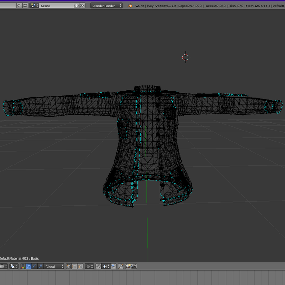
Task: Open the Global transform orientation dropdown
Action: coord(54,267)
